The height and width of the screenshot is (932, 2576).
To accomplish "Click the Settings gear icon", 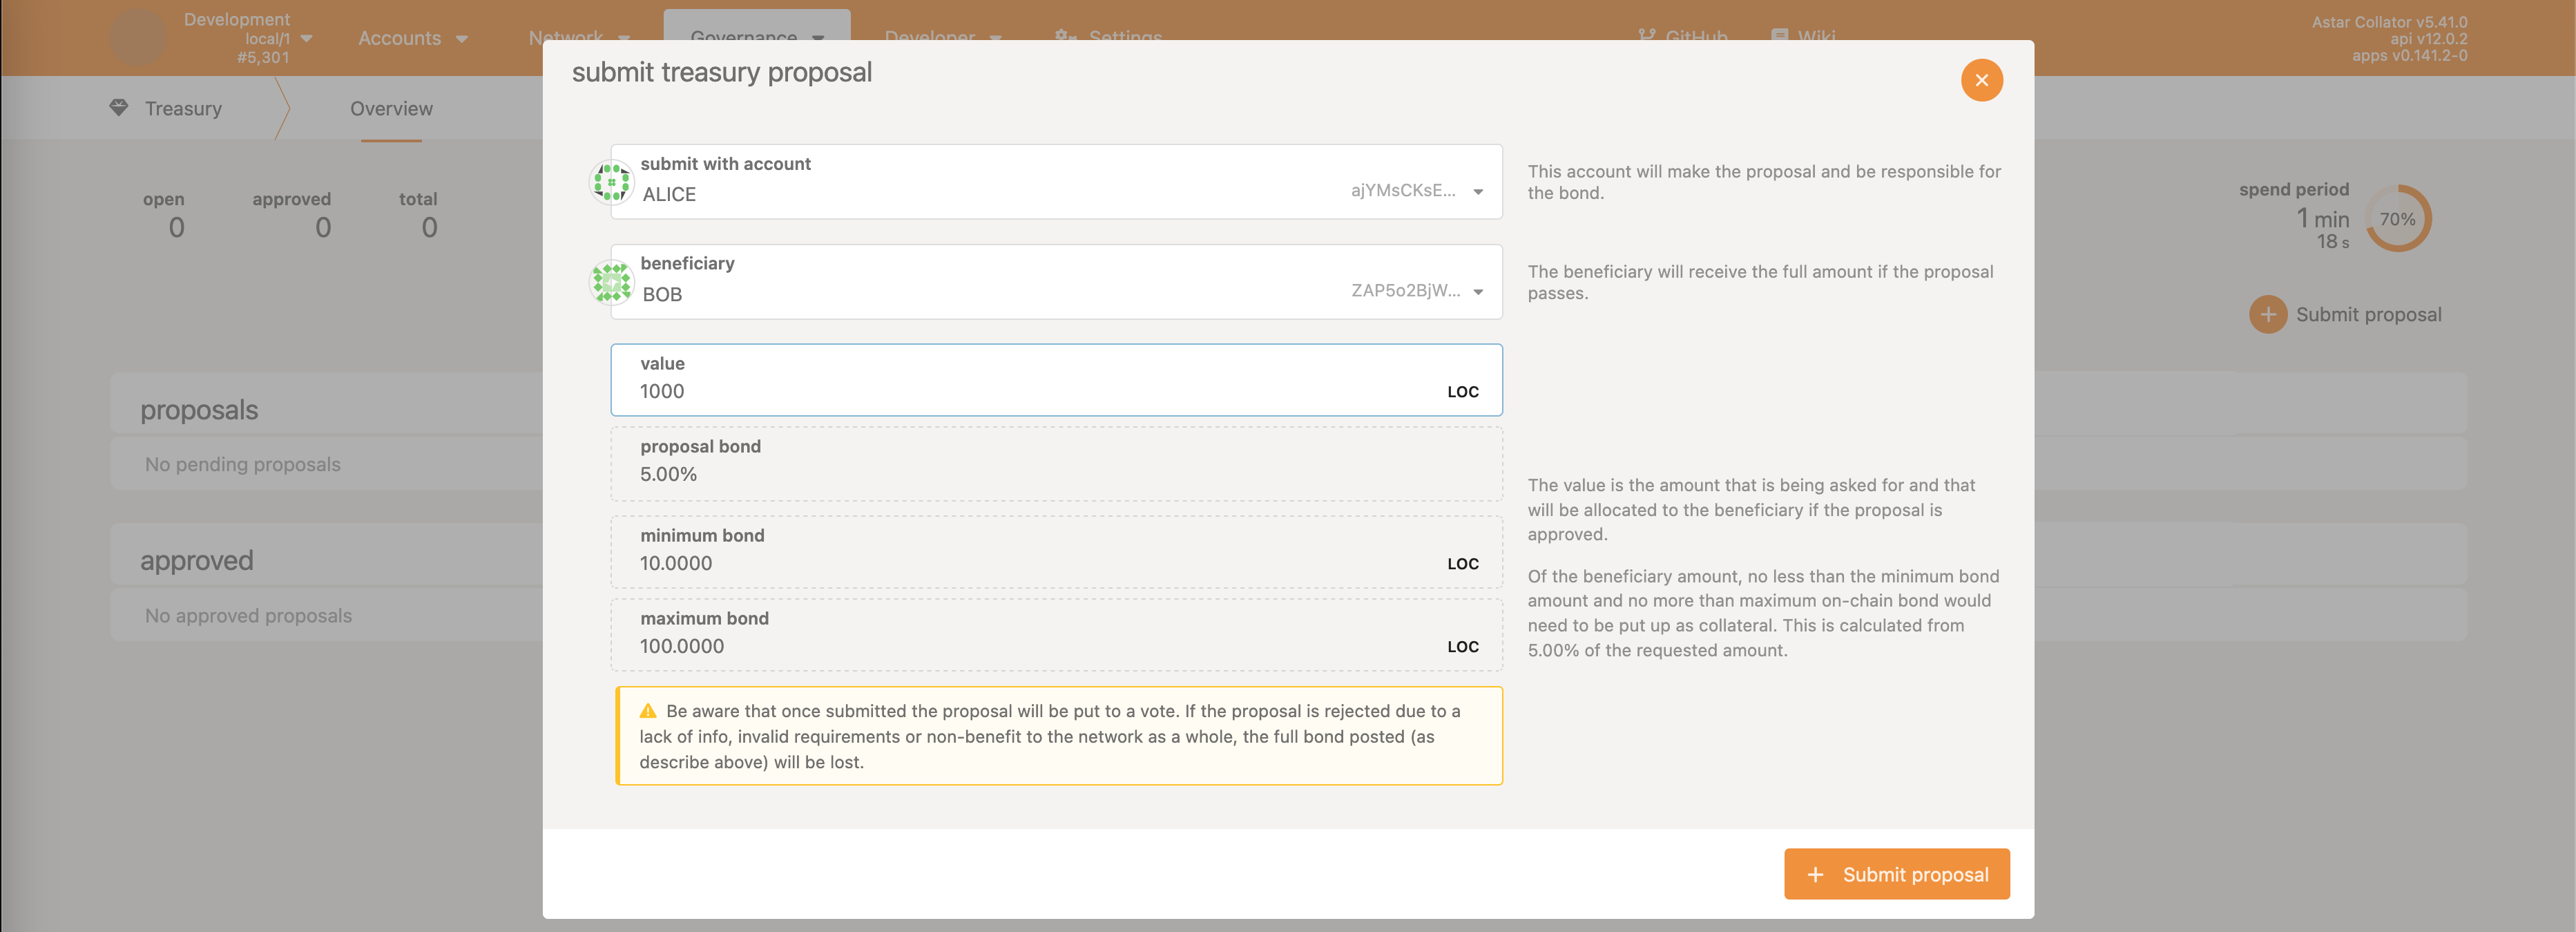I will 1064,36.
